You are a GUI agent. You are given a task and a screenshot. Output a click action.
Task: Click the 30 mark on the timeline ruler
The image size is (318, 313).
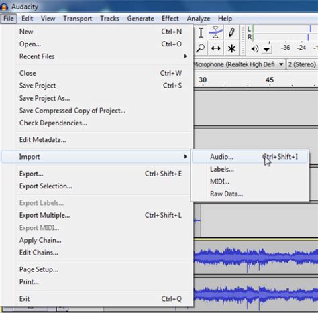tap(203, 80)
